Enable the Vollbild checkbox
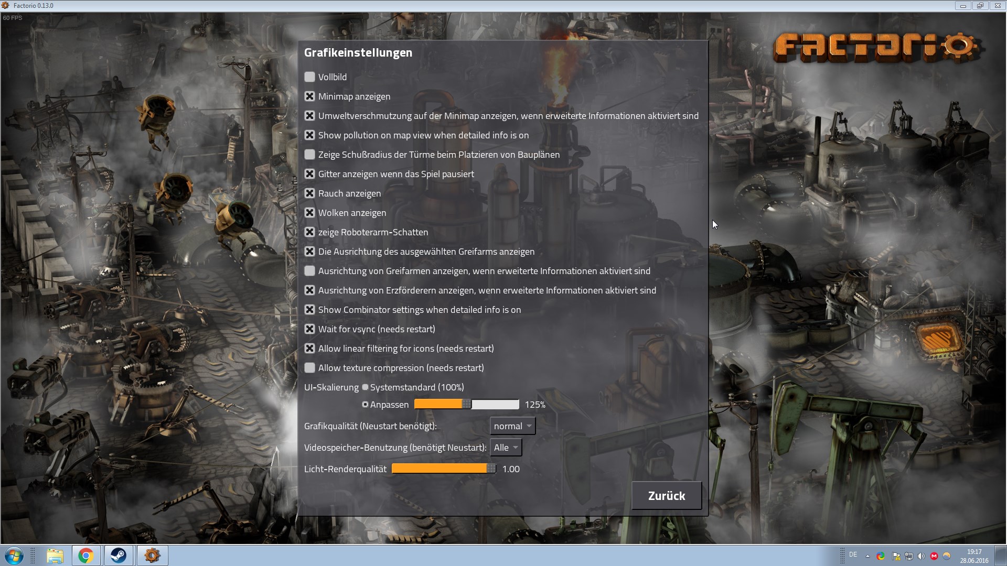 309,77
